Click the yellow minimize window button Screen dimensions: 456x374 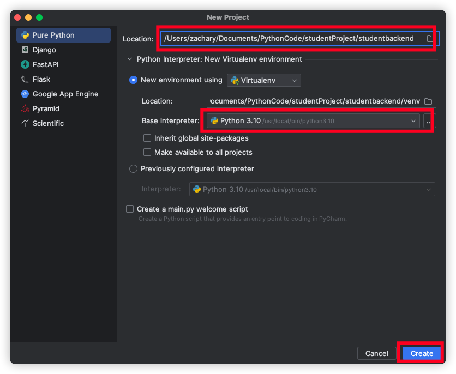[28, 17]
